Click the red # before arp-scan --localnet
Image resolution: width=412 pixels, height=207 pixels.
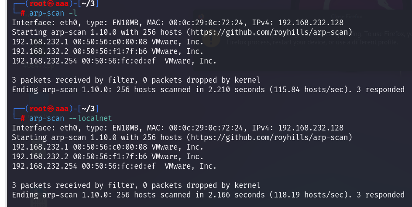click(x=23, y=118)
